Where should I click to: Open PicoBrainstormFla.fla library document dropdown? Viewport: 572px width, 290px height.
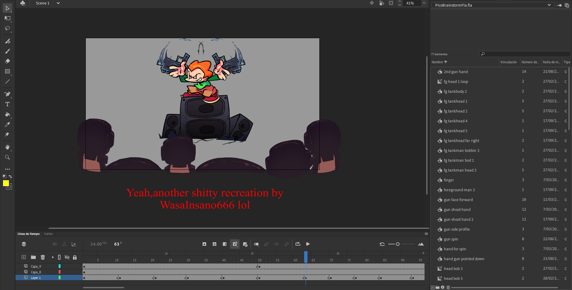tap(549, 5)
